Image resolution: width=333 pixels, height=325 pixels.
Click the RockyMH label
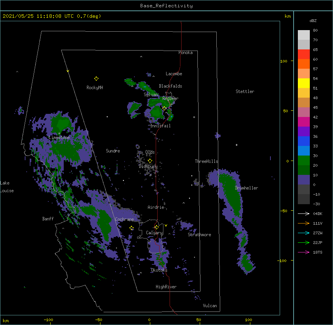tap(95, 87)
